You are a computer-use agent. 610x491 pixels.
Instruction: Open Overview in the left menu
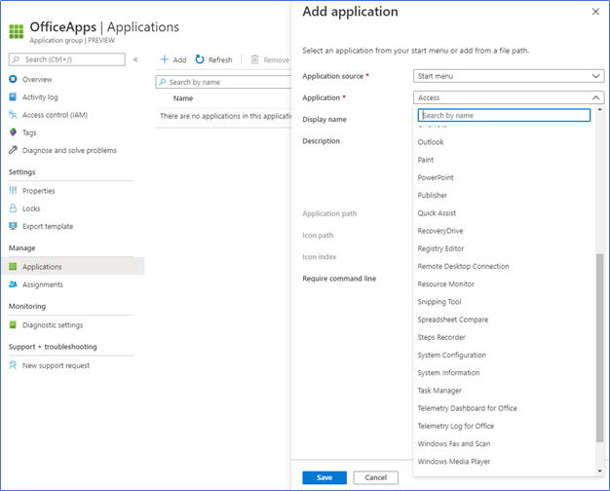click(37, 79)
